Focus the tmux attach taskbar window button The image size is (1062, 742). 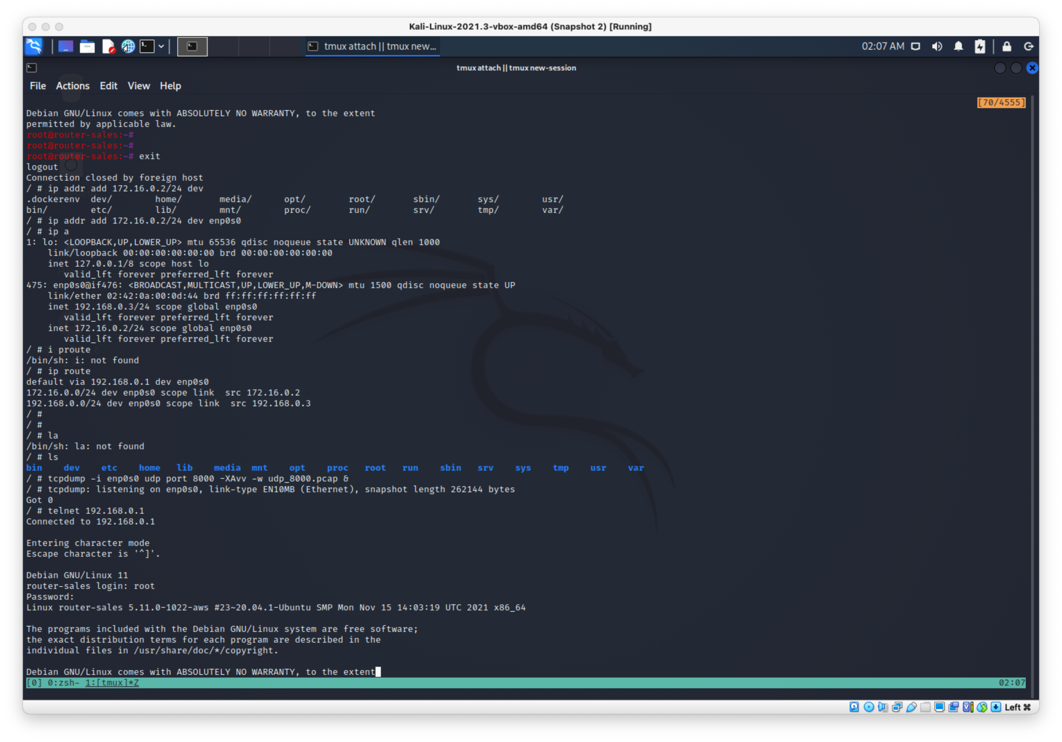tap(373, 46)
